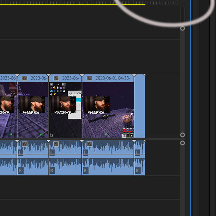Image resolution: width=216 pixels, height=216 pixels.
Task: Click the fx badge on the audio clip under the chest scene
Action: coord(89,144)
